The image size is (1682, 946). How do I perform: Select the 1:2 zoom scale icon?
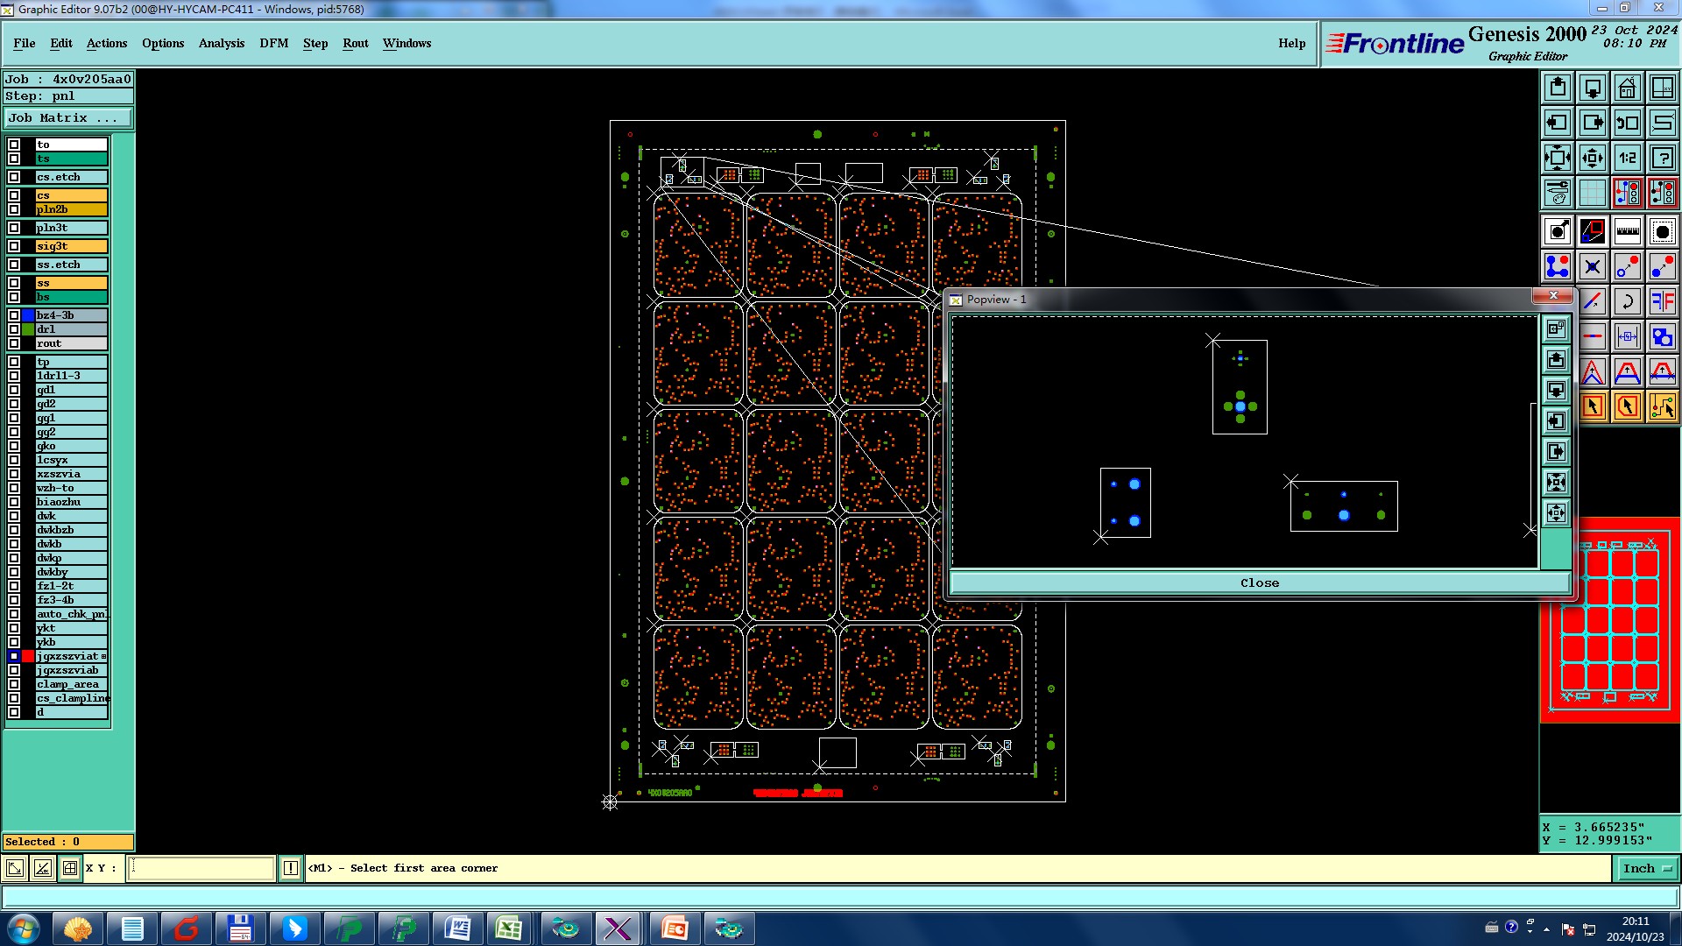[x=1627, y=158]
